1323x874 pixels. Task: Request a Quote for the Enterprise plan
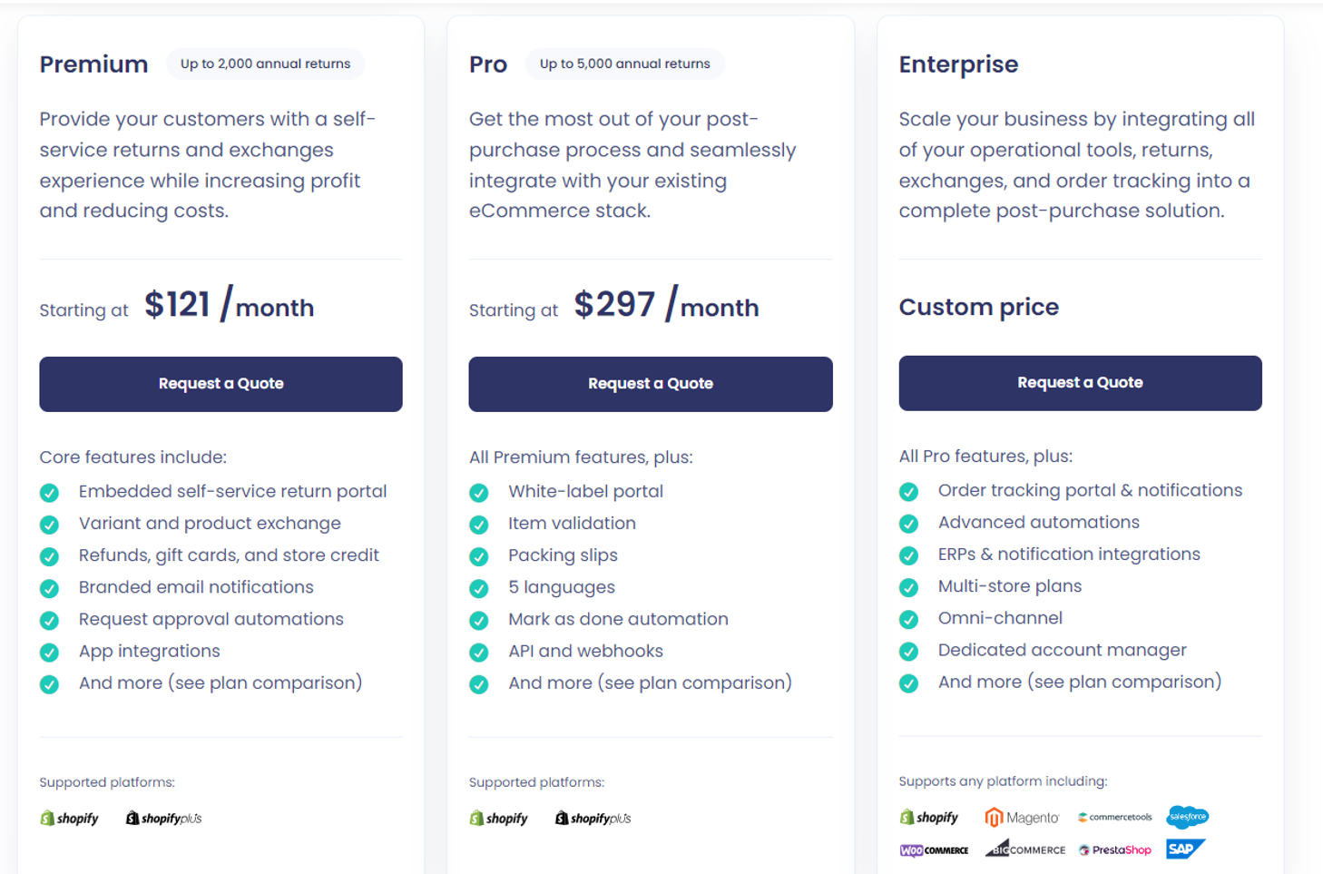click(1080, 384)
